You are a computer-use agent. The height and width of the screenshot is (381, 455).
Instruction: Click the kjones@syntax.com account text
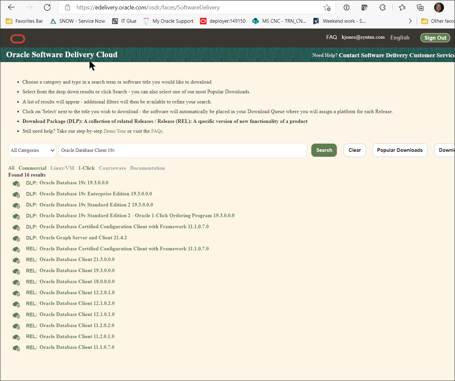363,37
